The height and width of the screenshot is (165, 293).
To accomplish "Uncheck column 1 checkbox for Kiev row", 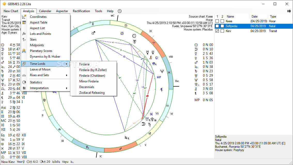I will 217,31.
